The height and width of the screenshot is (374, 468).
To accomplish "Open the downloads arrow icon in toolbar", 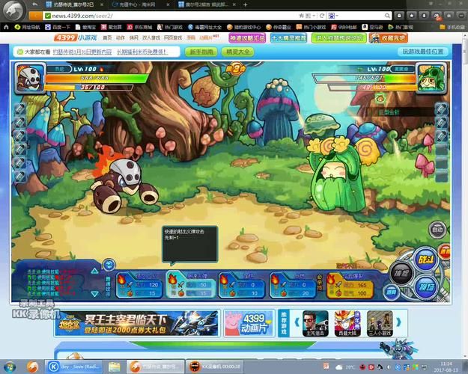I will click(424, 16).
